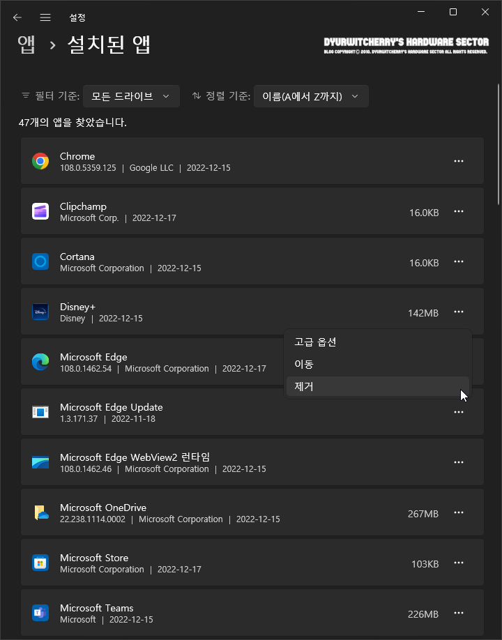Go back with the arrow button

coord(17,17)
